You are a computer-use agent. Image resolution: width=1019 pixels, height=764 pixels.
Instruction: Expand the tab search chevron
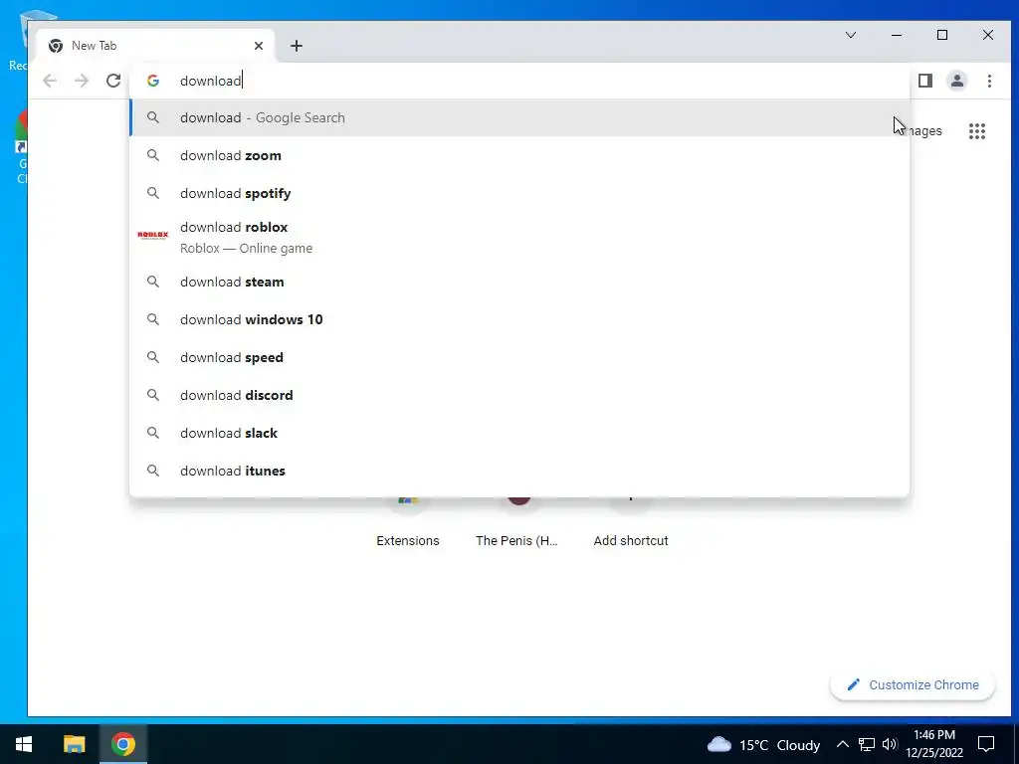tap(851, 35)
